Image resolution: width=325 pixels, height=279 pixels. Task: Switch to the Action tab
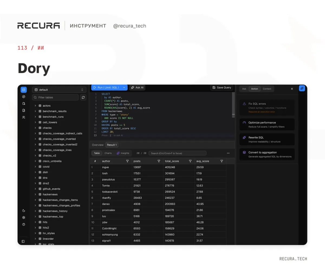pyautogui.click(x=255, y=89)
